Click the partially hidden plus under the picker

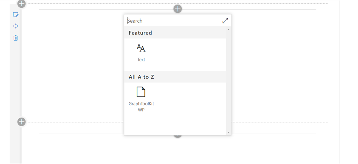click(178, 136)
